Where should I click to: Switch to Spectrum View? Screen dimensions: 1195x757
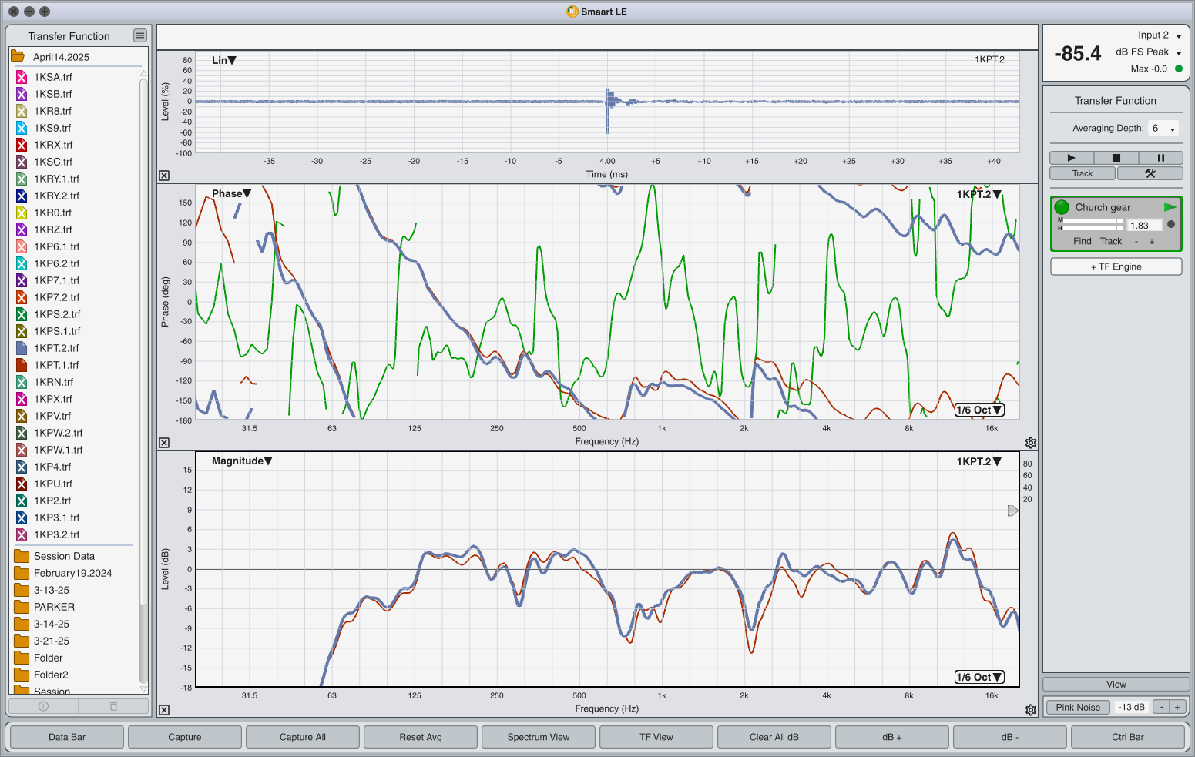click(x=539, y=737)
